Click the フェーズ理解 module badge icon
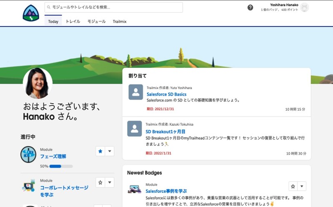Viewport: 333px width, 207px height. pyautogui.click(x=28, y=155)
